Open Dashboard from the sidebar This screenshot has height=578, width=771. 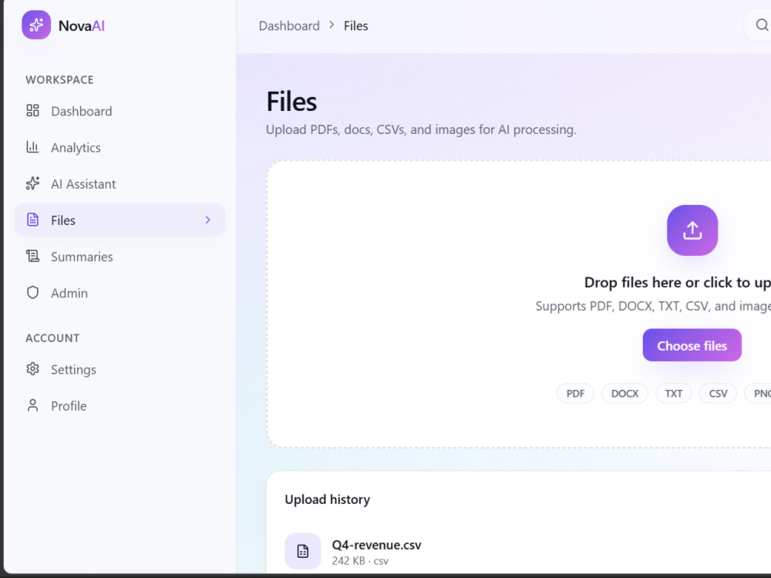pyautogui.click(x=120, y=111)
